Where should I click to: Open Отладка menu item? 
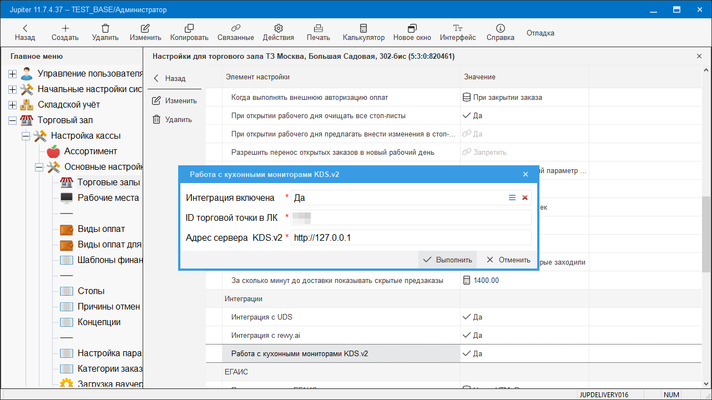pos(540,33)
